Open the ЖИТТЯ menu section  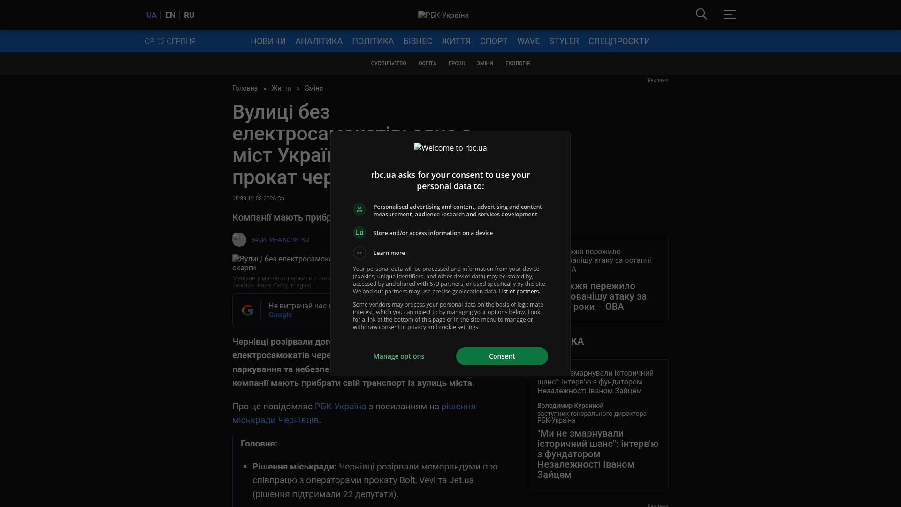(456, 41)
